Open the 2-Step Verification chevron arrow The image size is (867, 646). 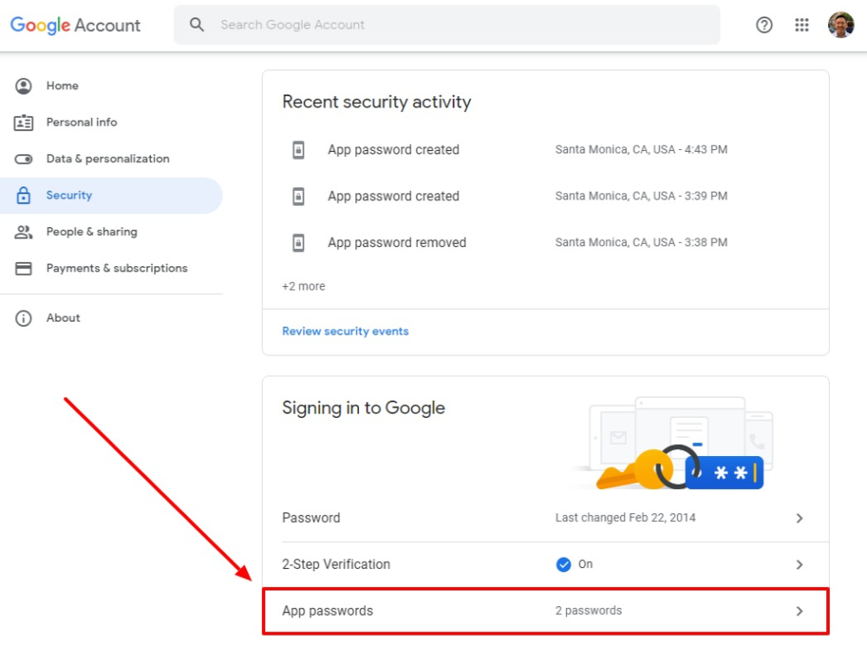(799, 564)
